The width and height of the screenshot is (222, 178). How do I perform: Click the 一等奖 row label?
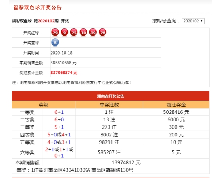pos(27,112)
